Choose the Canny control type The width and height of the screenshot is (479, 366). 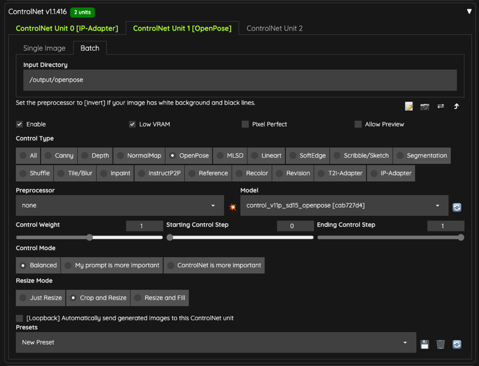point(59,155)
